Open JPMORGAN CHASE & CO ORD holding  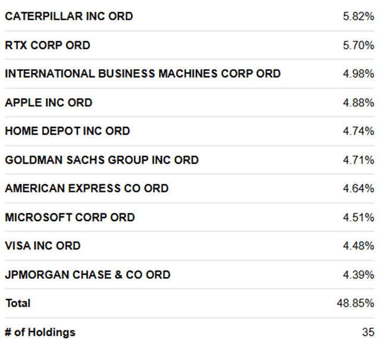click(x=88, y=275)
